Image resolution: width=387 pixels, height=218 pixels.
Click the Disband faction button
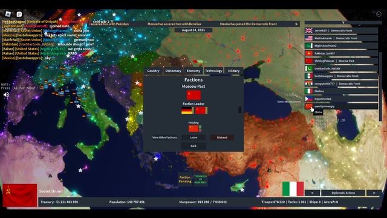click(222, 137)
